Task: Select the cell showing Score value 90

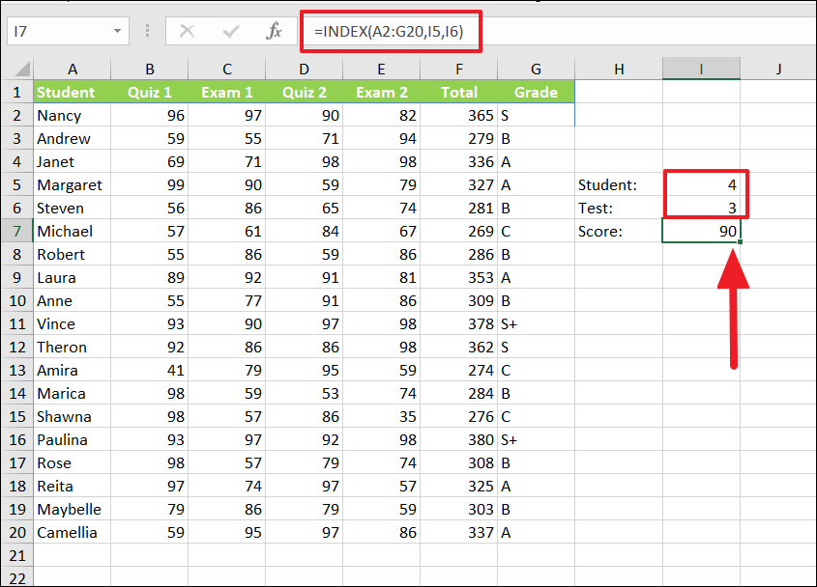Action: click(x=701, y=231)
